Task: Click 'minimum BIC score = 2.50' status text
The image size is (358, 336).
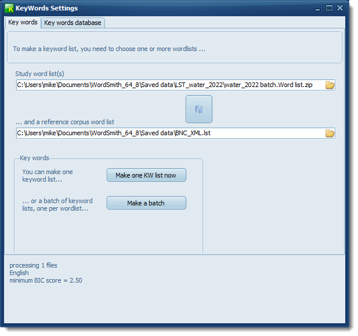Action: point(46,280)
